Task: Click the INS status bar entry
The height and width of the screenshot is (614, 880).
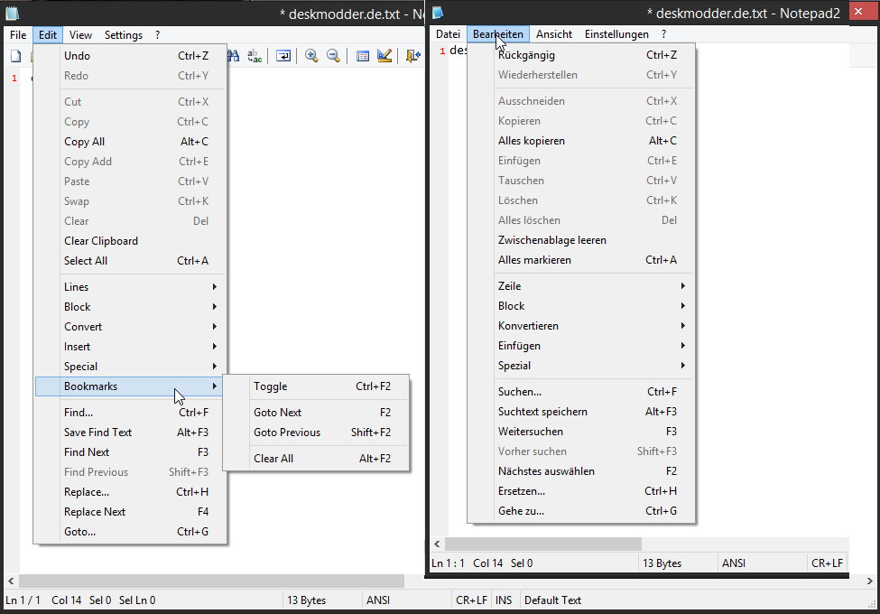Action: (504, 600)
